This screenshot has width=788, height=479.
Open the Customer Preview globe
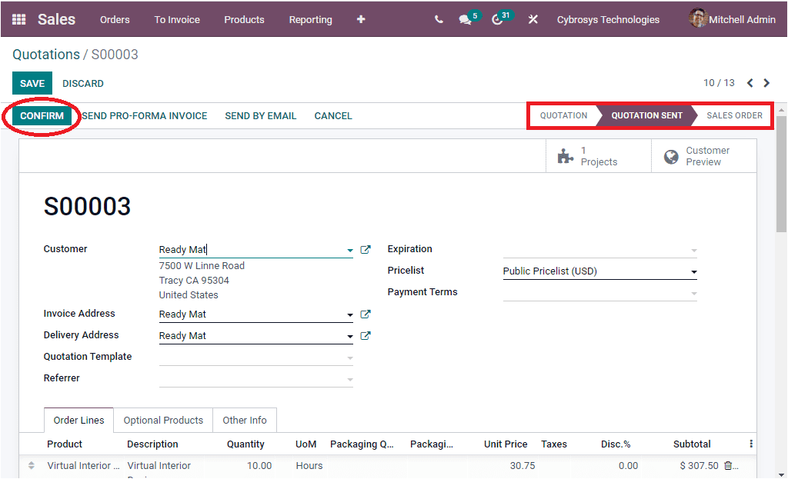tap(671, 156)
